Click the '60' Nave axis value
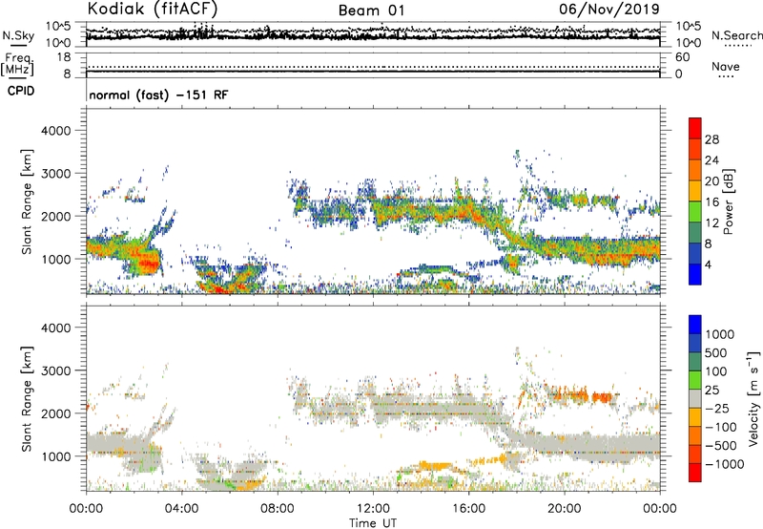The height and width of the screenshot is (529, 763). coord(682,57)
